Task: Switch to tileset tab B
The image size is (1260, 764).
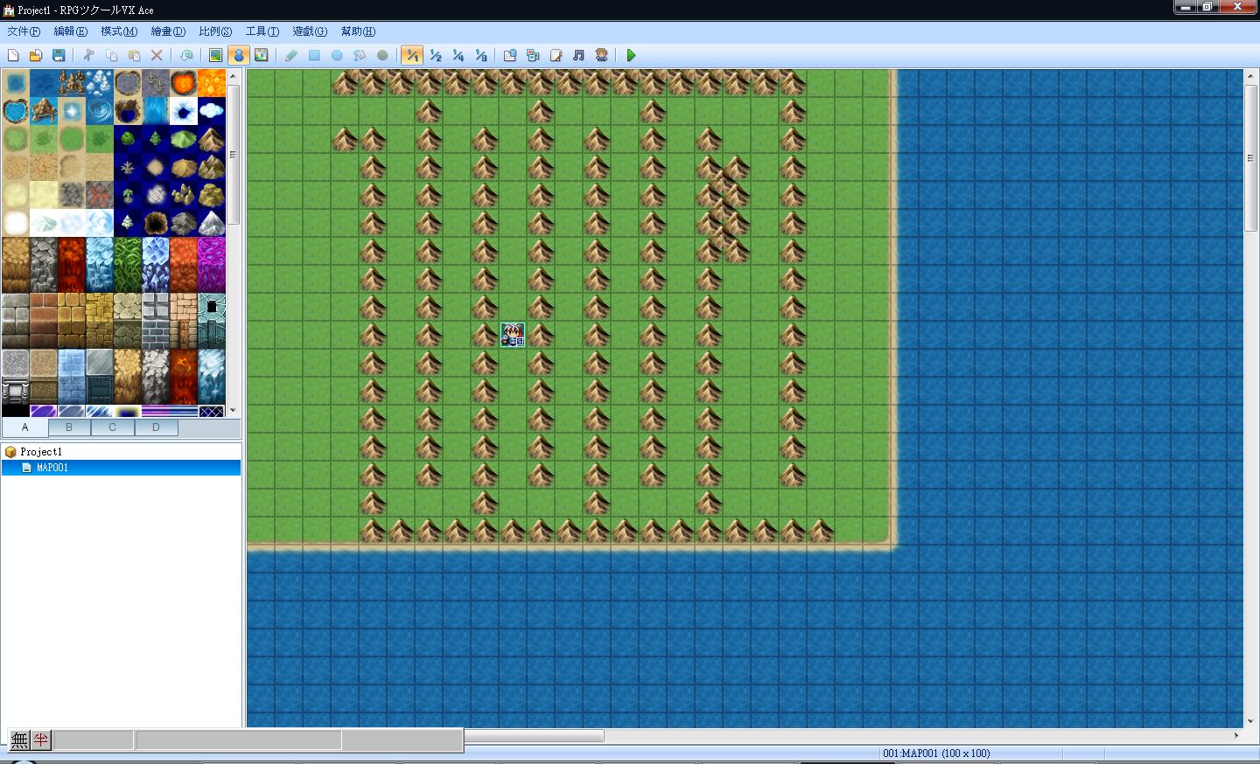Action: coord(69,427)
